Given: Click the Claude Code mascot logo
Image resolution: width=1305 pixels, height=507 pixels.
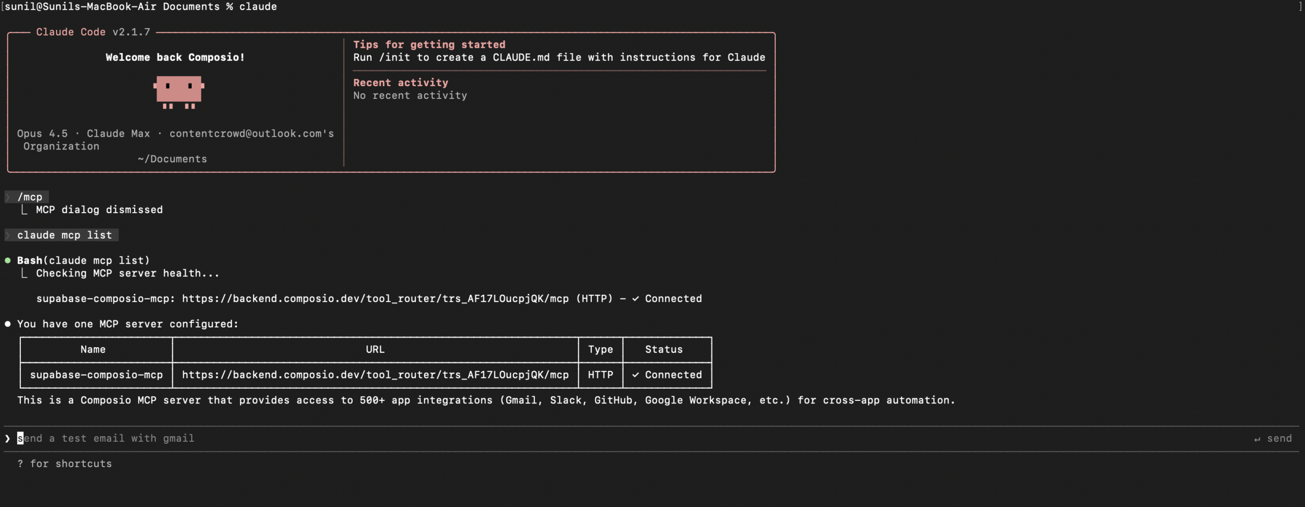Looking at the screenshot, I should (177, 93).
